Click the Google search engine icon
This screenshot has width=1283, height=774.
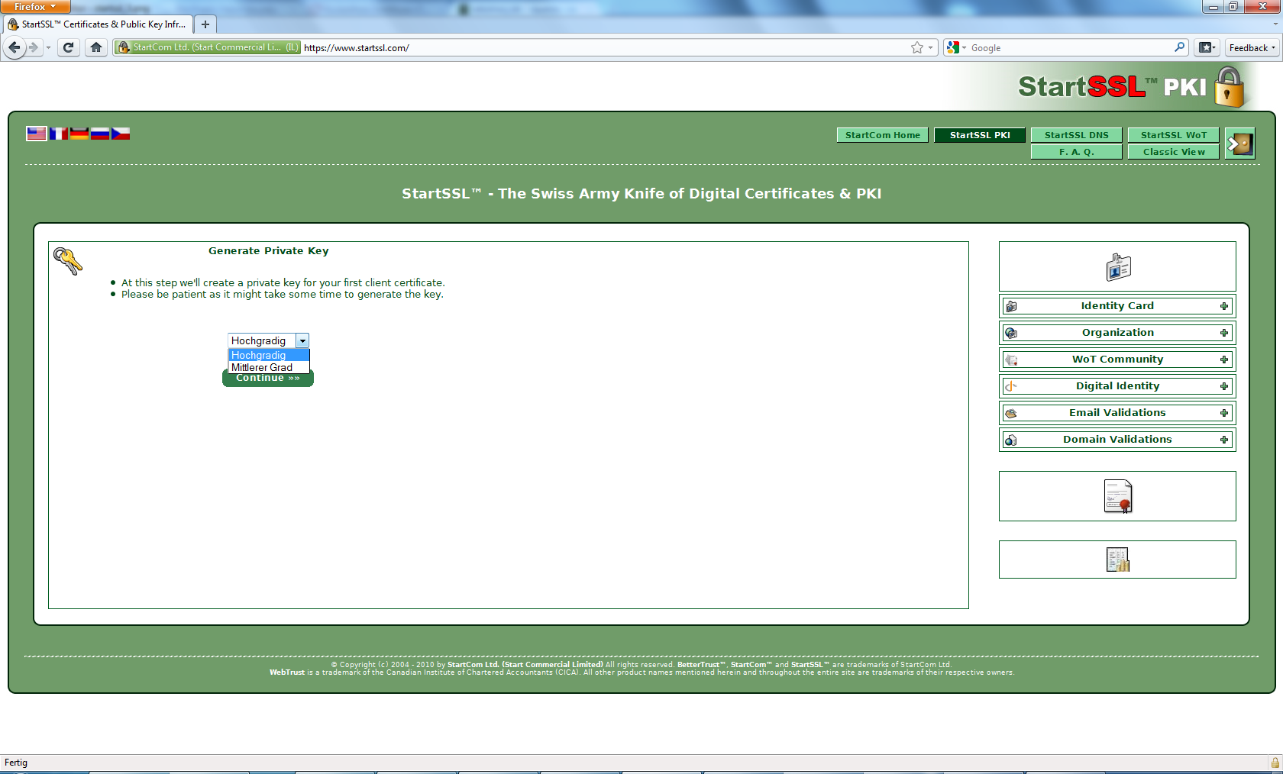click(952, 47)
